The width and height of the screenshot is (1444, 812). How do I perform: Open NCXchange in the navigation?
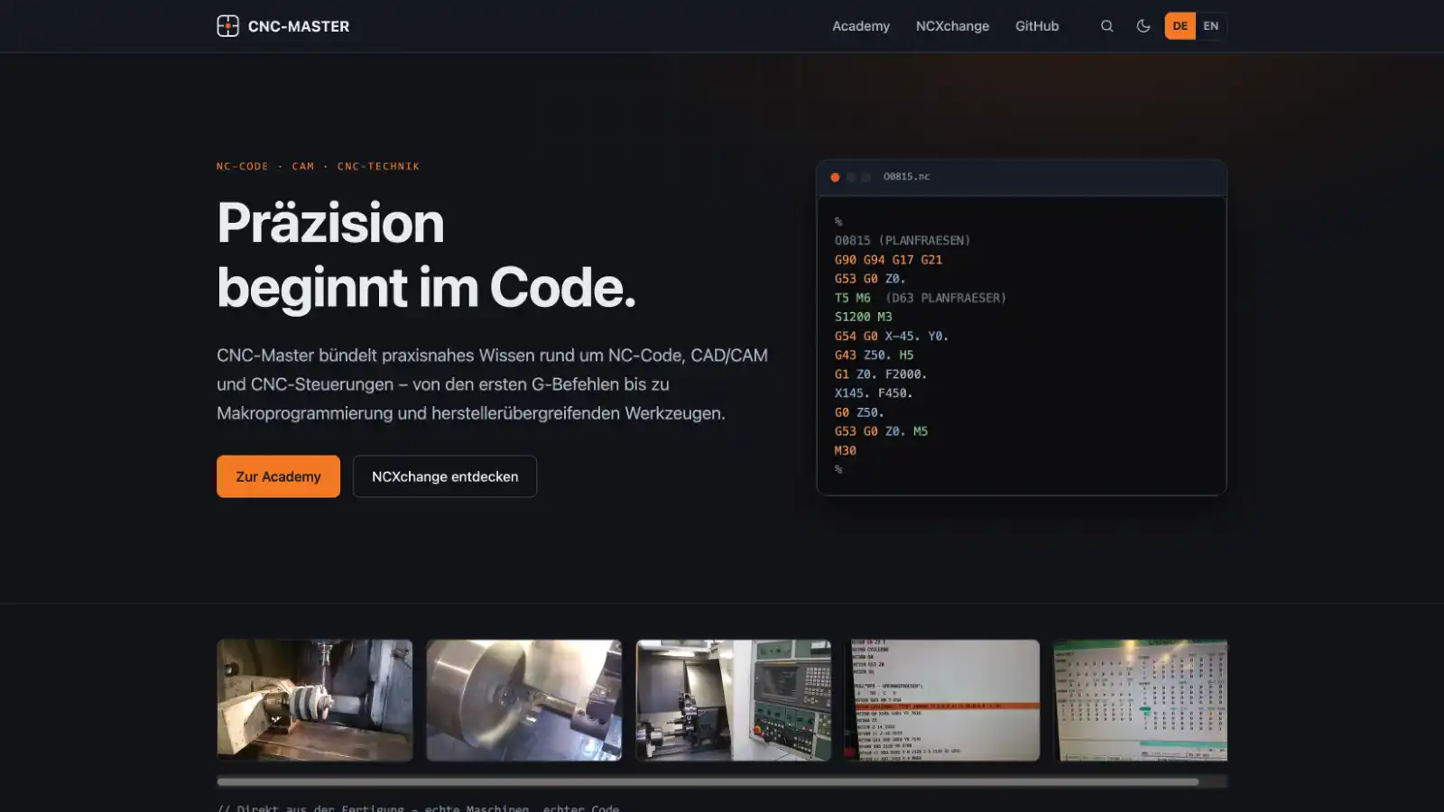point(952,26)
